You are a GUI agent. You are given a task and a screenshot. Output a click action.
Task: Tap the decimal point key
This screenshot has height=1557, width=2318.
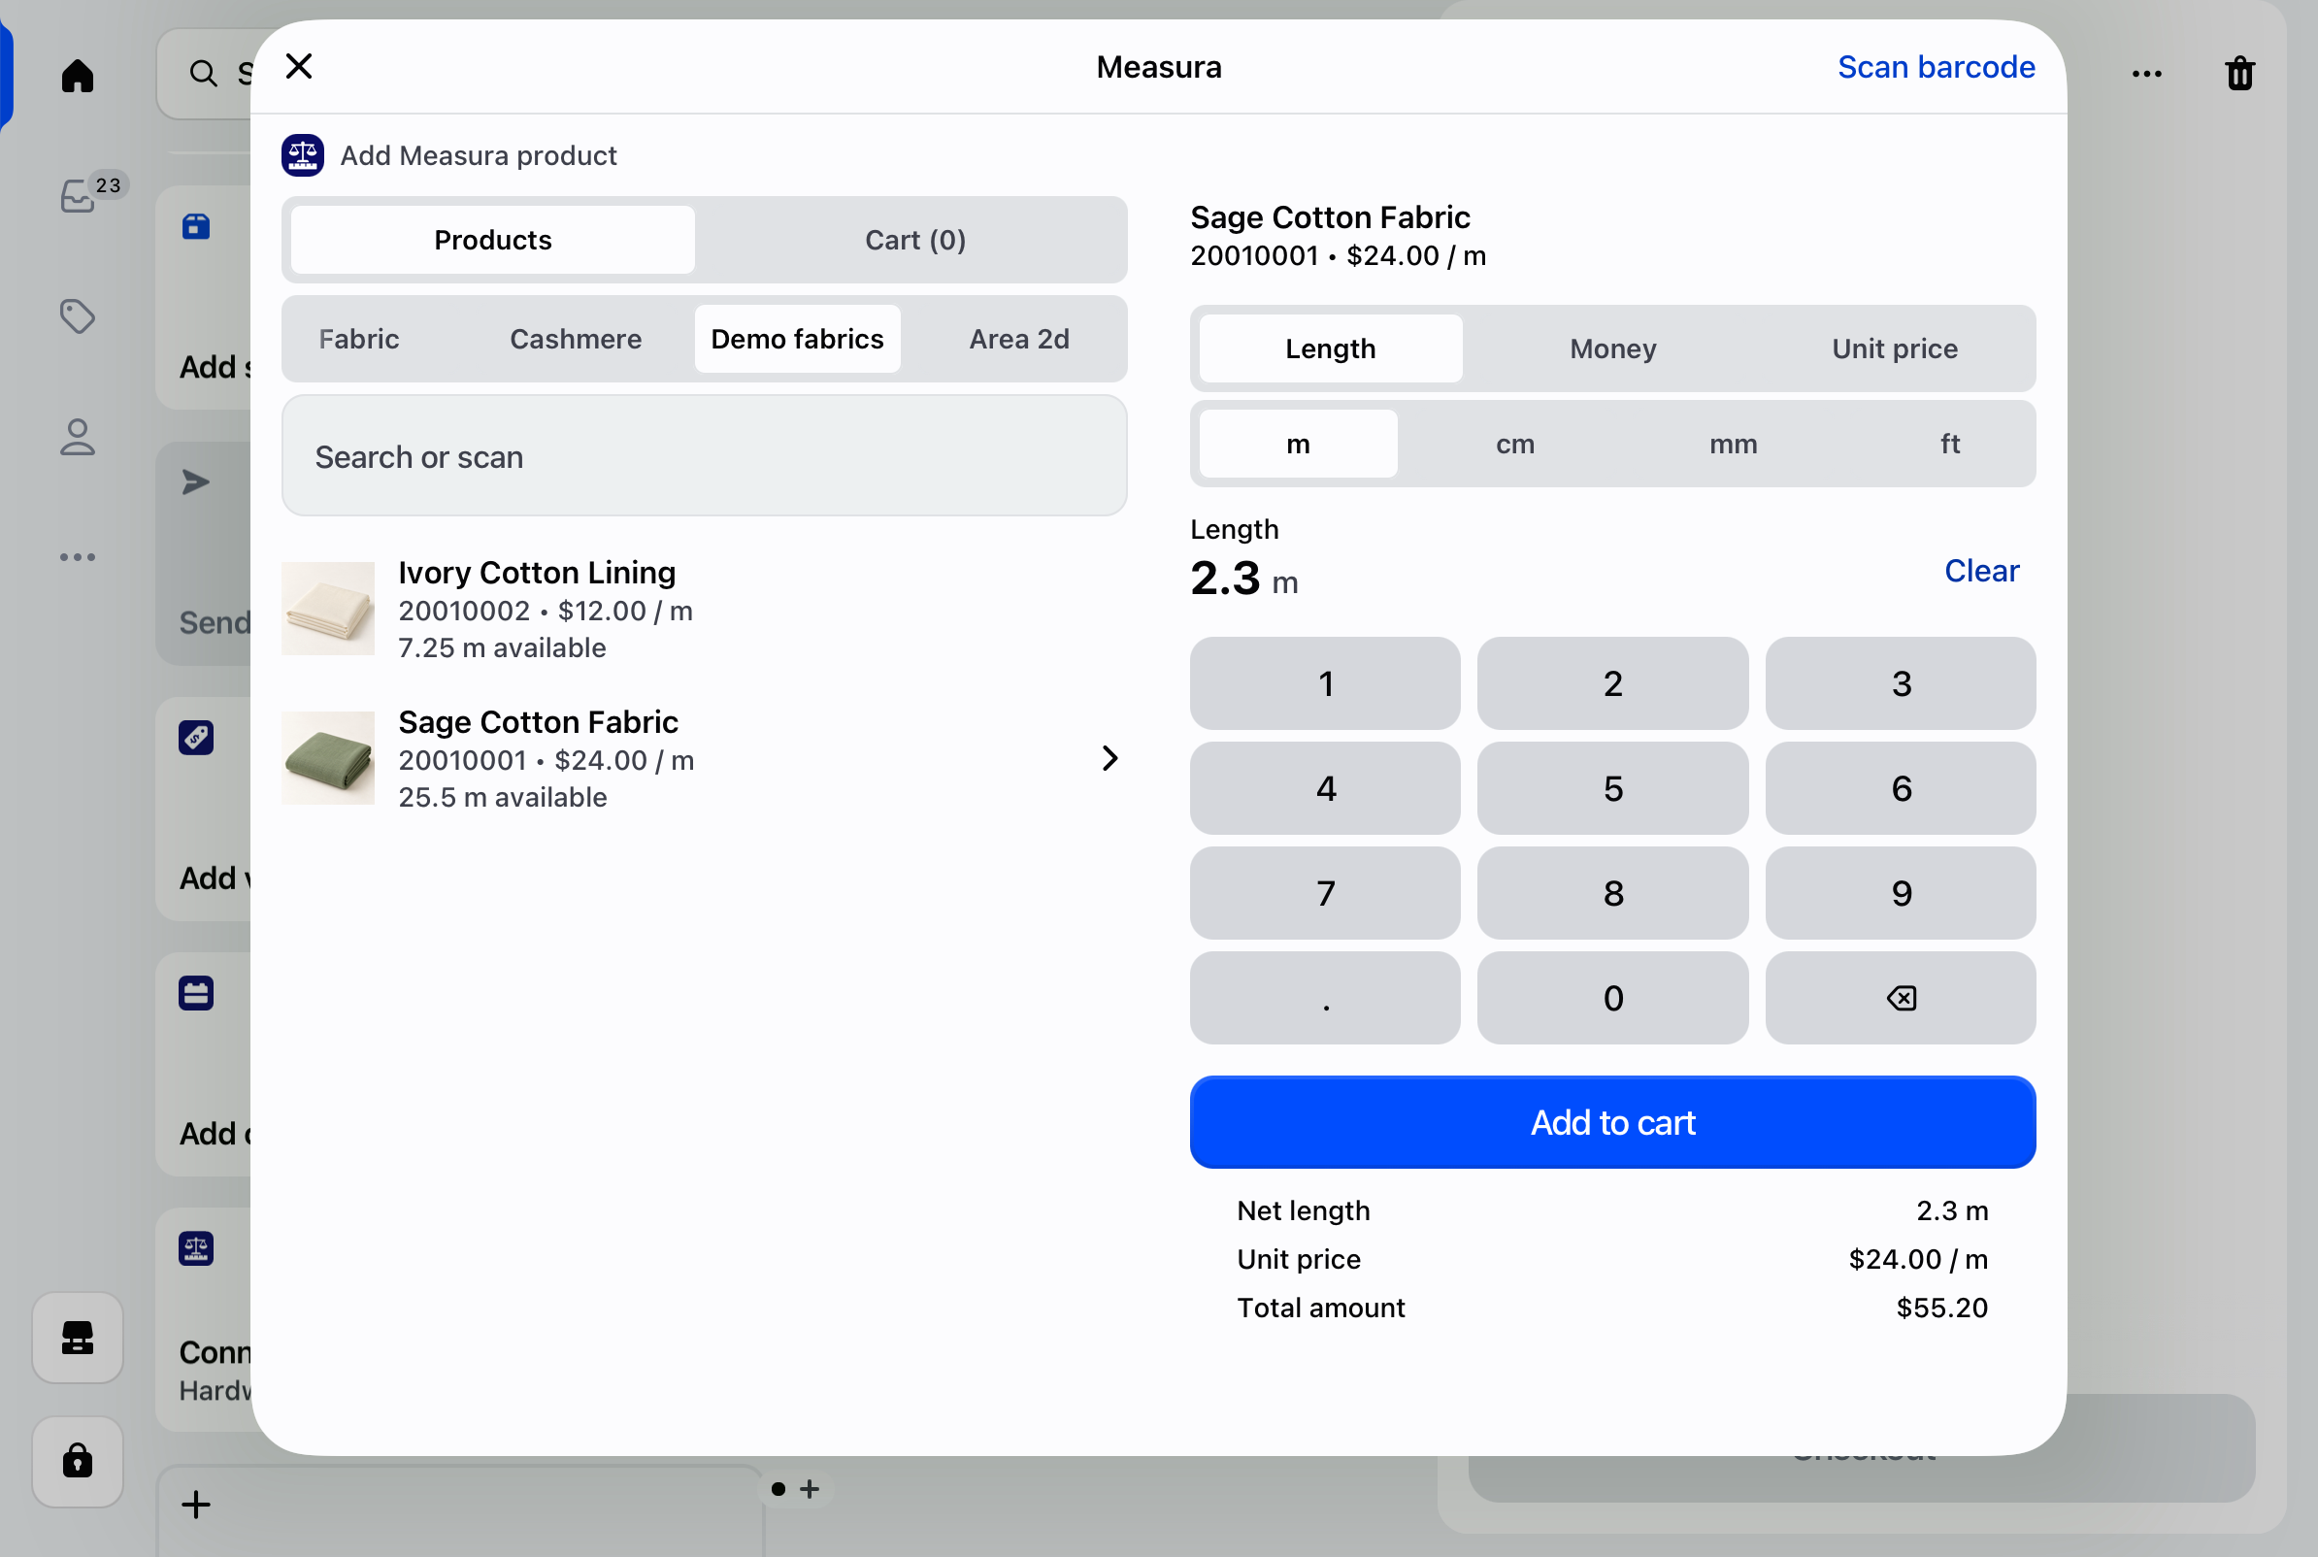1325,998
